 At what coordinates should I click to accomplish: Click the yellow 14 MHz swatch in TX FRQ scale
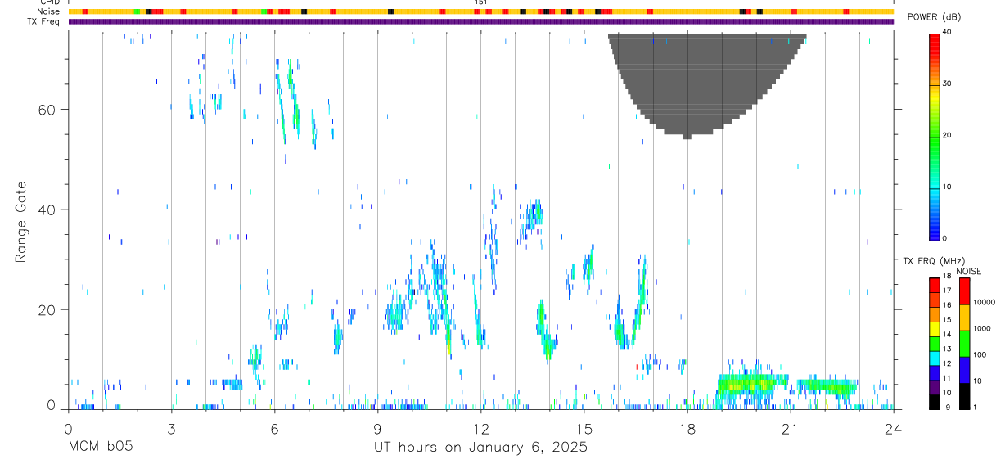(x=934, y=329)
